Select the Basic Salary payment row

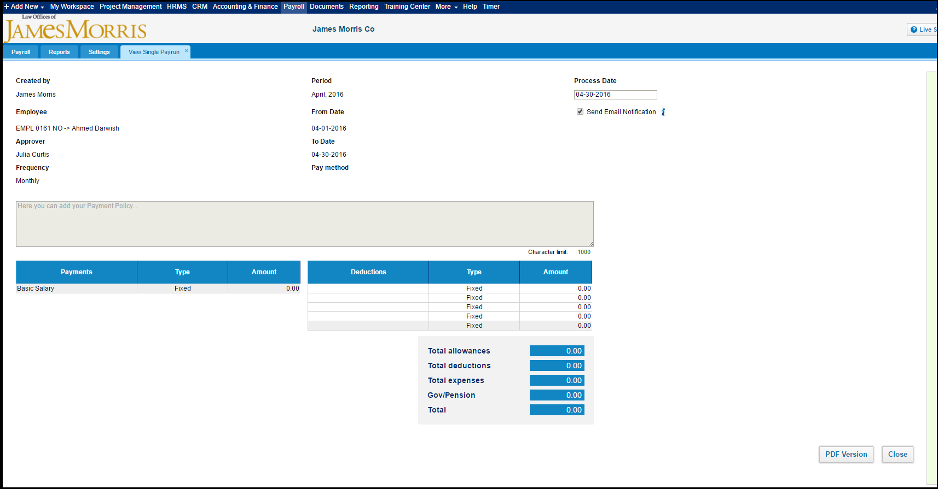tap(158, 288)
